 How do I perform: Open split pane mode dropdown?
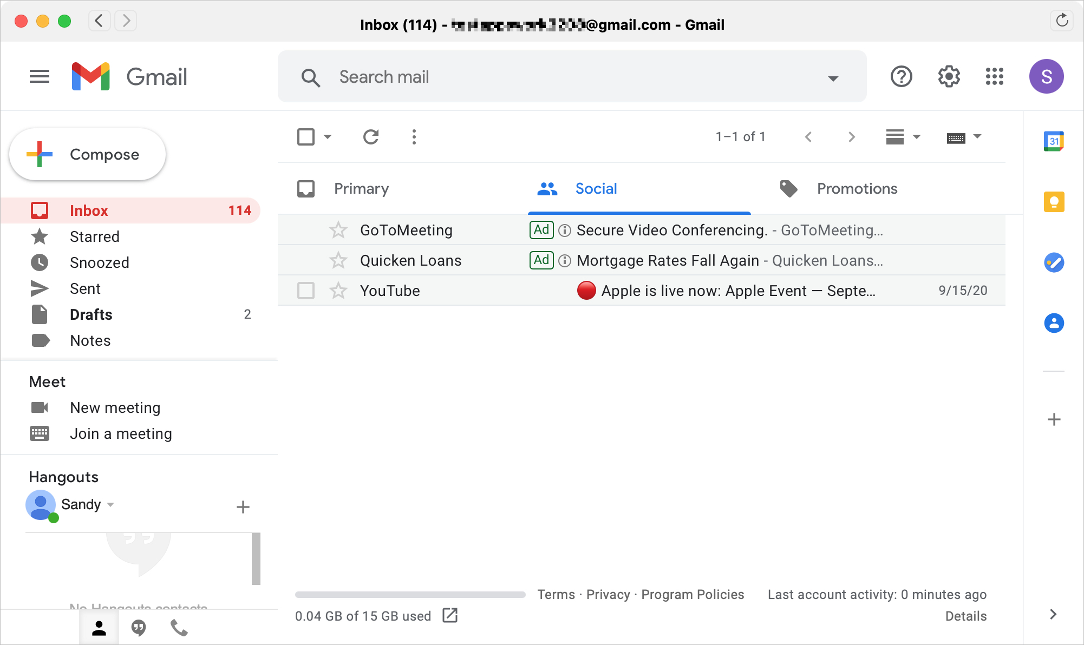pyautogui.click(x=917, y=137)
